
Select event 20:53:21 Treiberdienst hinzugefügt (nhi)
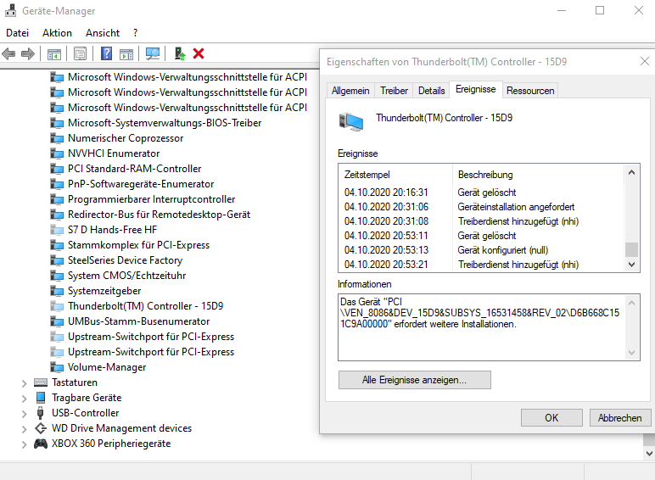coord(482,265)
